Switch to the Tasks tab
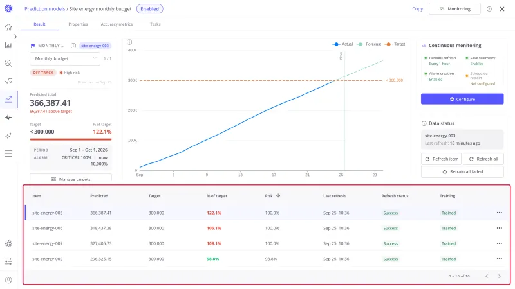This screenshot has width=515, height=289. tap(155, 24)
